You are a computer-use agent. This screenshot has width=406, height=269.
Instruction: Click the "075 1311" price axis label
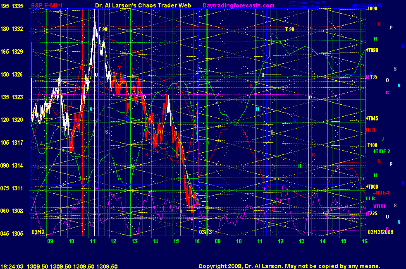tap(12, 188)
